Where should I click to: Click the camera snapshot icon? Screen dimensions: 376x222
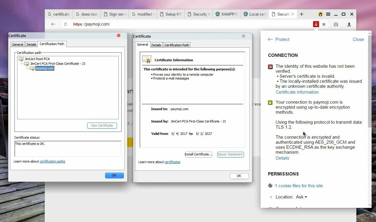[336, 24]
